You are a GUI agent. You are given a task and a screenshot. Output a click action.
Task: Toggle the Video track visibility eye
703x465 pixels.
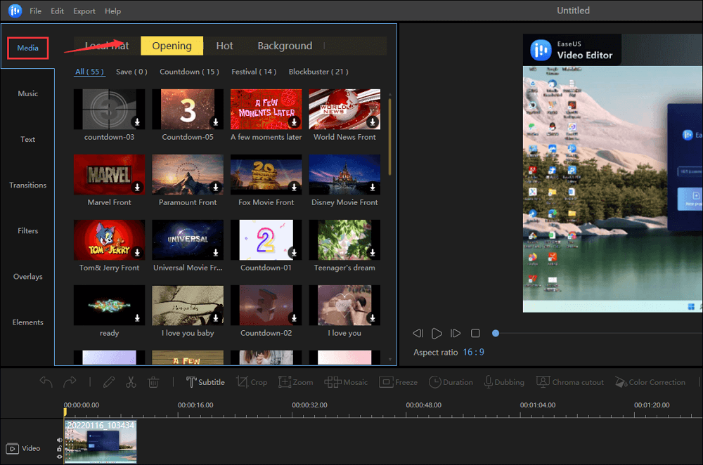59,457
